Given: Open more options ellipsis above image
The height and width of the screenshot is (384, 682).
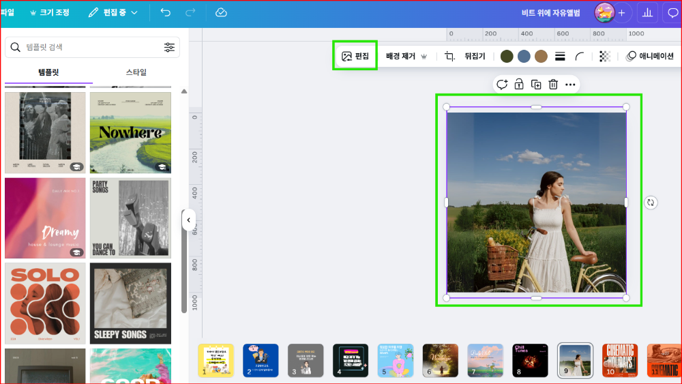Looking at the screenshot, I should click(569, 85).
